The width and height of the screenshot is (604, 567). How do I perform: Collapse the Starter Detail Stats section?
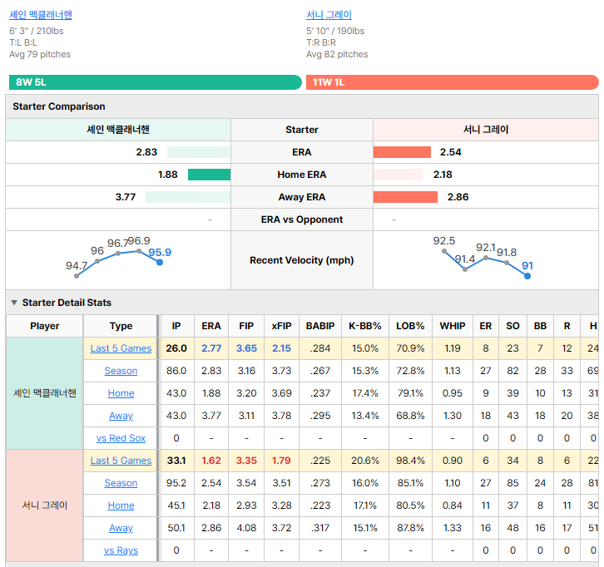click(x=14, y=303)
